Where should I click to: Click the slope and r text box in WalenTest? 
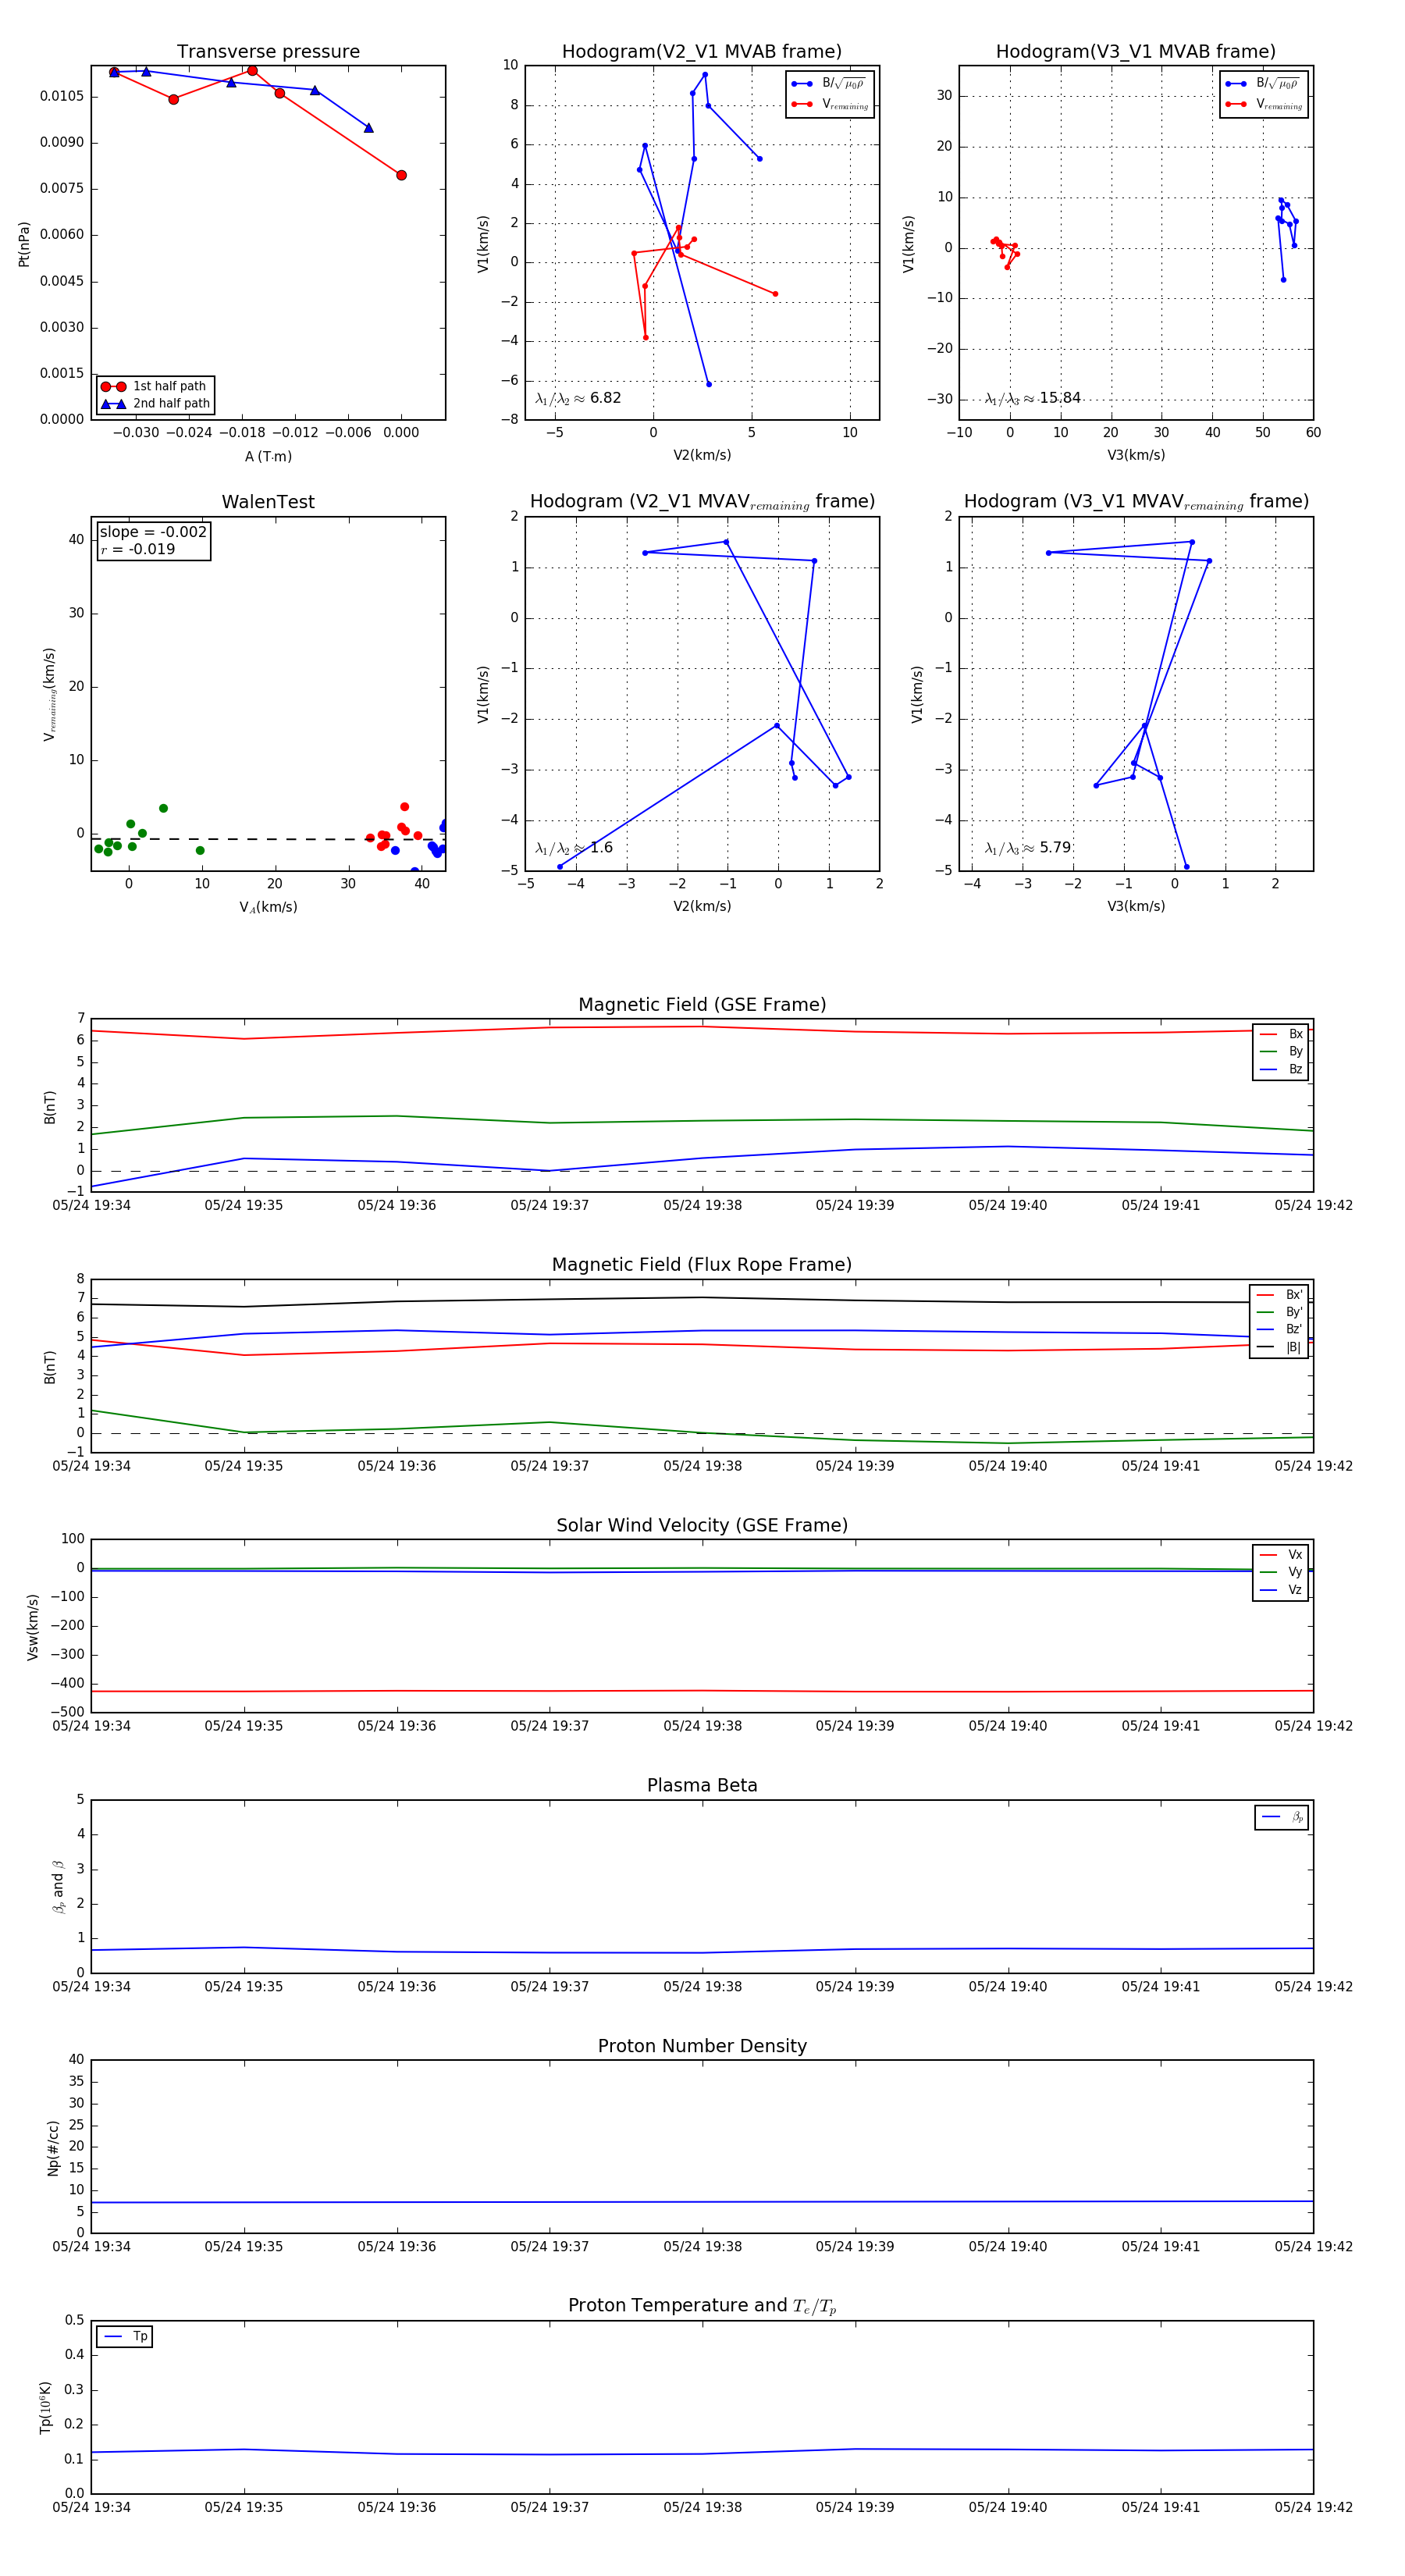[x=153, y=541]
